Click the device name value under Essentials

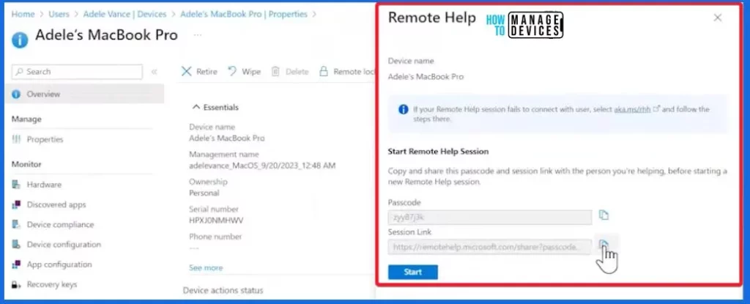[x=227, y=138]
